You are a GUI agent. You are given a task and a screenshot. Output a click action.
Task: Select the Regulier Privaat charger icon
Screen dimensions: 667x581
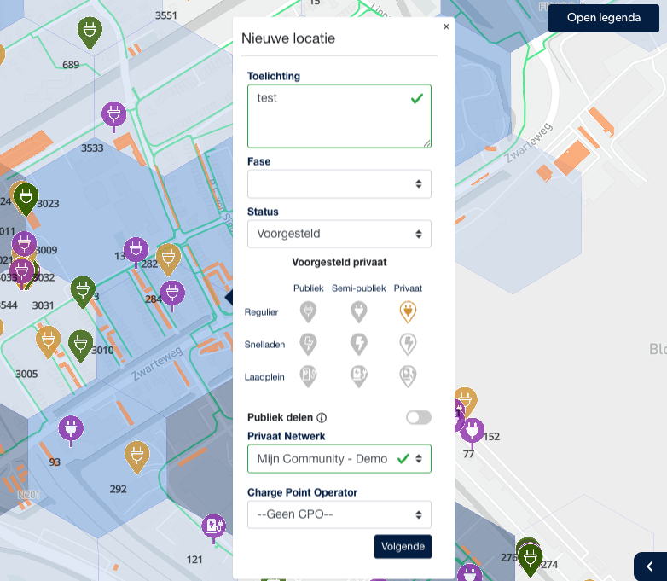tap(408, 312)
